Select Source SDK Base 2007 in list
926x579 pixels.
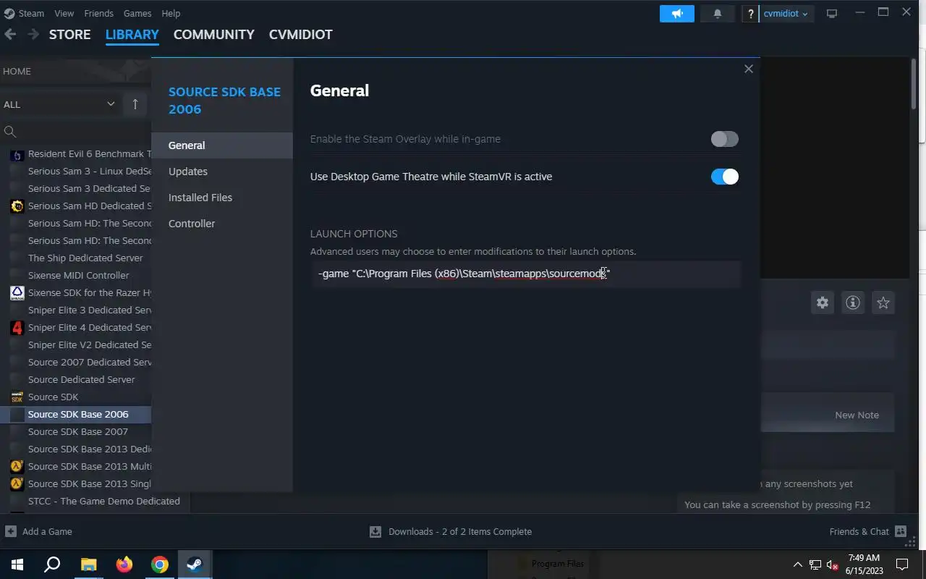78,431
